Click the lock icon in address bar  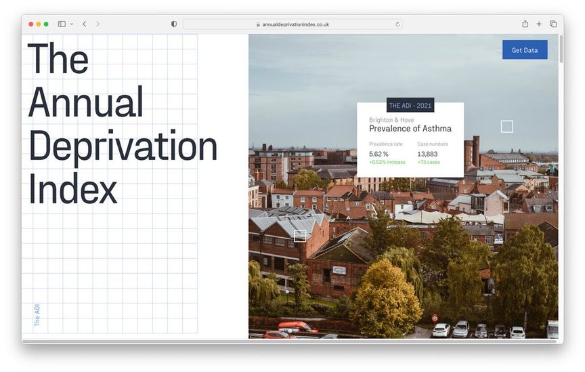pos(258,24)
